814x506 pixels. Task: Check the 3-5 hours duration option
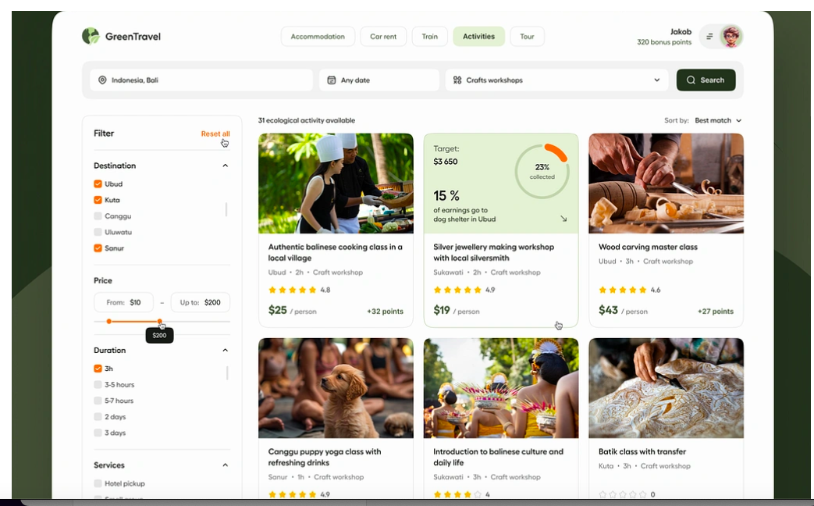tap(98, 385)
